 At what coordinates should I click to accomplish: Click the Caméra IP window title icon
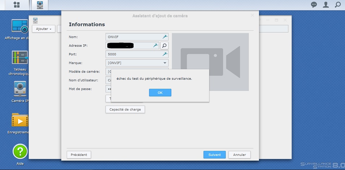point(35,21)
